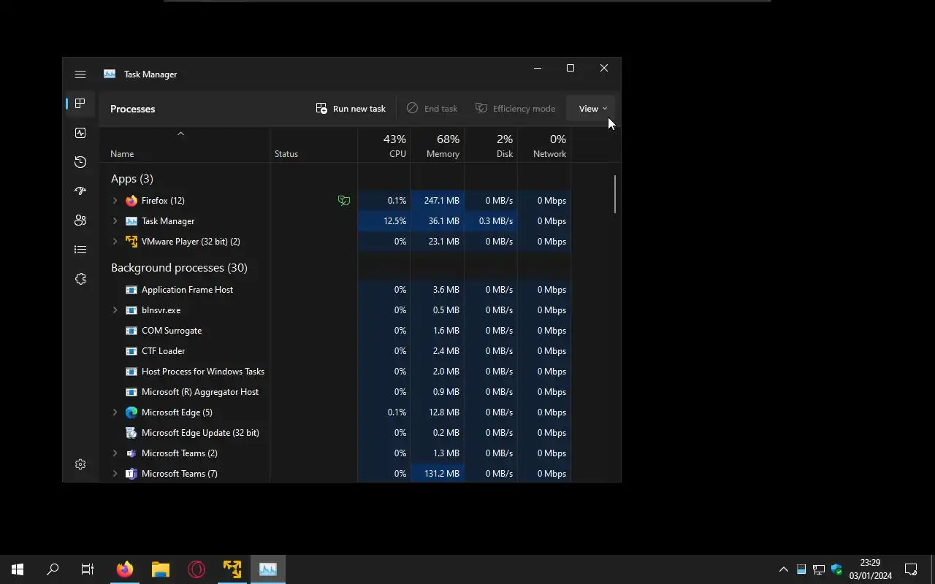Click Windows Security shield tray icon
The width and height of the screenshot is (935, 584).
pos(836,569)
